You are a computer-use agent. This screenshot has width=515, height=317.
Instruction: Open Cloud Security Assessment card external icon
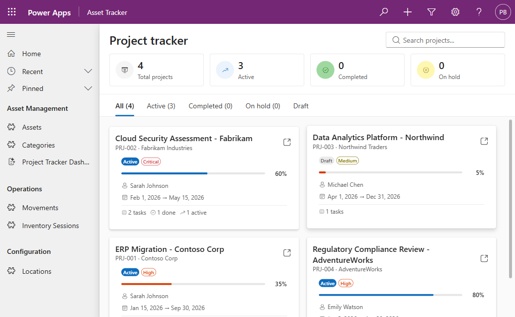287,142
